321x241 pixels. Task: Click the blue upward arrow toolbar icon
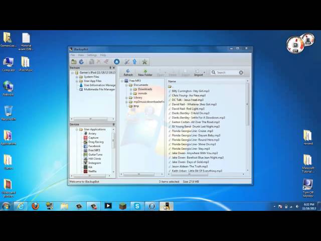[x=135, y=62]
